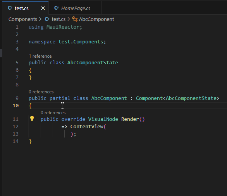Click line number 14 in the gutter
Viewport: 227px width, 196px height.
pyautogui.click(x=15, y=141)
